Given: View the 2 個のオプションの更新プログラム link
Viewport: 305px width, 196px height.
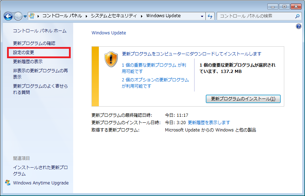Looking at the screenshot, I should [x=155, y=80].
